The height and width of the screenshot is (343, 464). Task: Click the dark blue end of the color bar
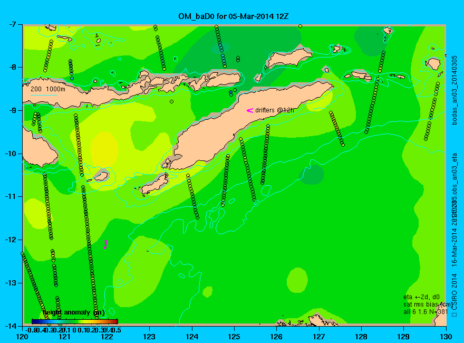[34, 321]
